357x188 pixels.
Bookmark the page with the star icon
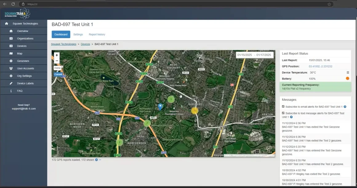tap(329, 4)
